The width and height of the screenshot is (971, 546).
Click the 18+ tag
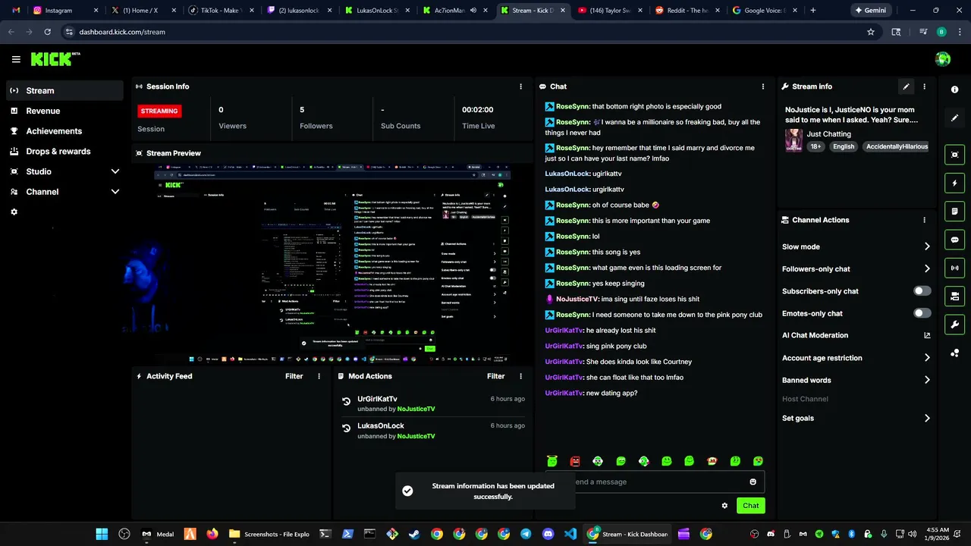[815, 146]
